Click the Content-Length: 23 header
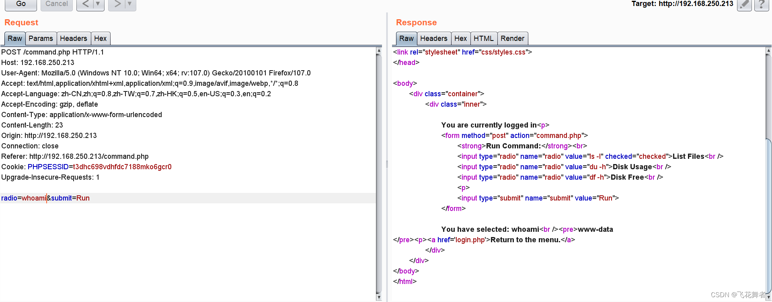Screen dimensions: 772x302 tap(32, 125)
